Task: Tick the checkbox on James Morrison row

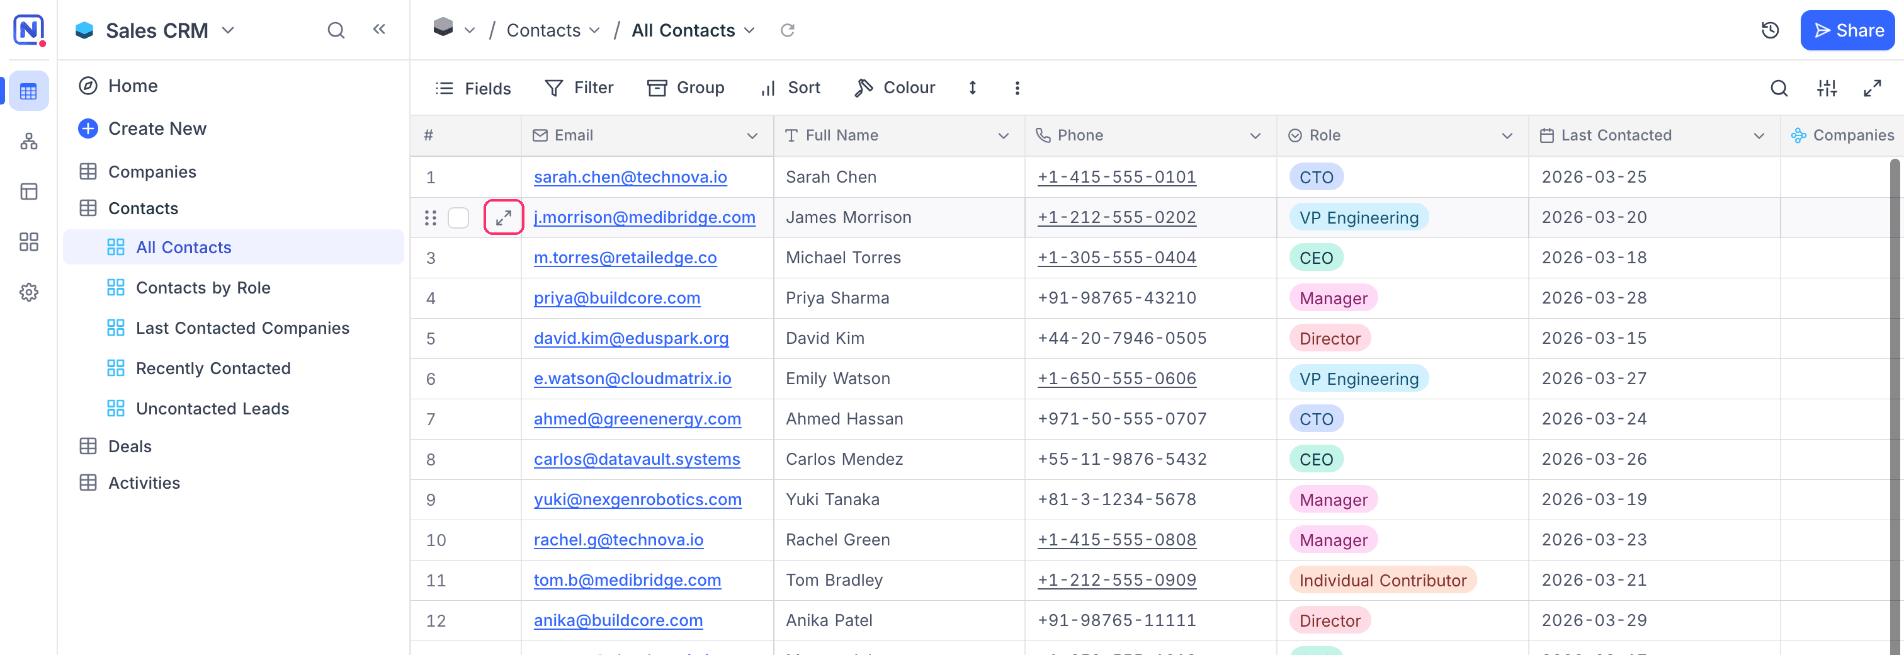Action: [x=458, y=217]
